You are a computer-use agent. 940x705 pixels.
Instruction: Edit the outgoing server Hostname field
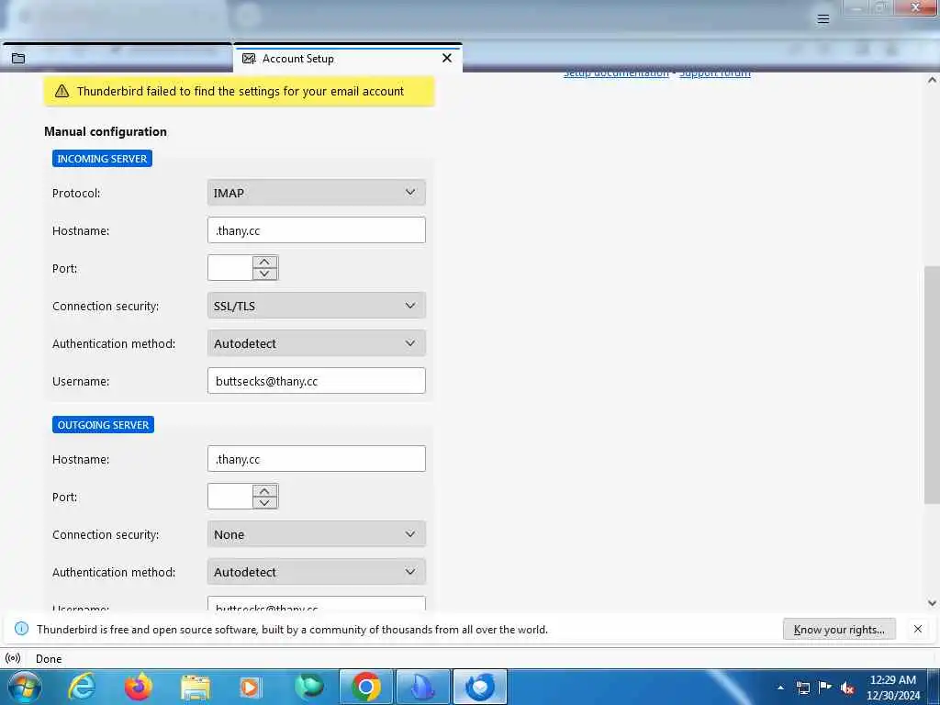[317, 459]
